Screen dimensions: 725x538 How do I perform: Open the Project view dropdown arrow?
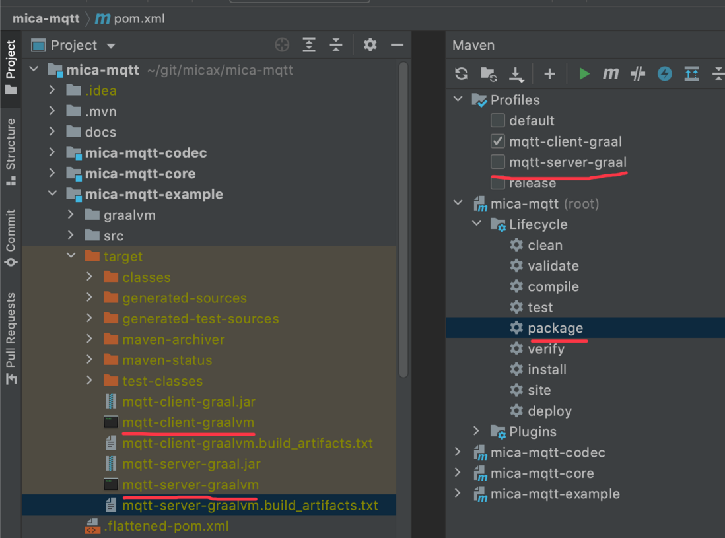(110, 46)
